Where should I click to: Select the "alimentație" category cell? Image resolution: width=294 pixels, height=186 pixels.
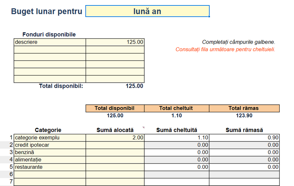click(x=50, y=159)
